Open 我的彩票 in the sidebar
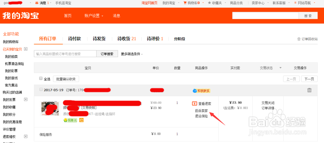The height and width of the screenshot is (143, 324). pyautogui.click(x=11, y=71)
